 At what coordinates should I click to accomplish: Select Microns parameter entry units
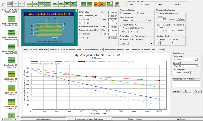click(x=157, y=5)
